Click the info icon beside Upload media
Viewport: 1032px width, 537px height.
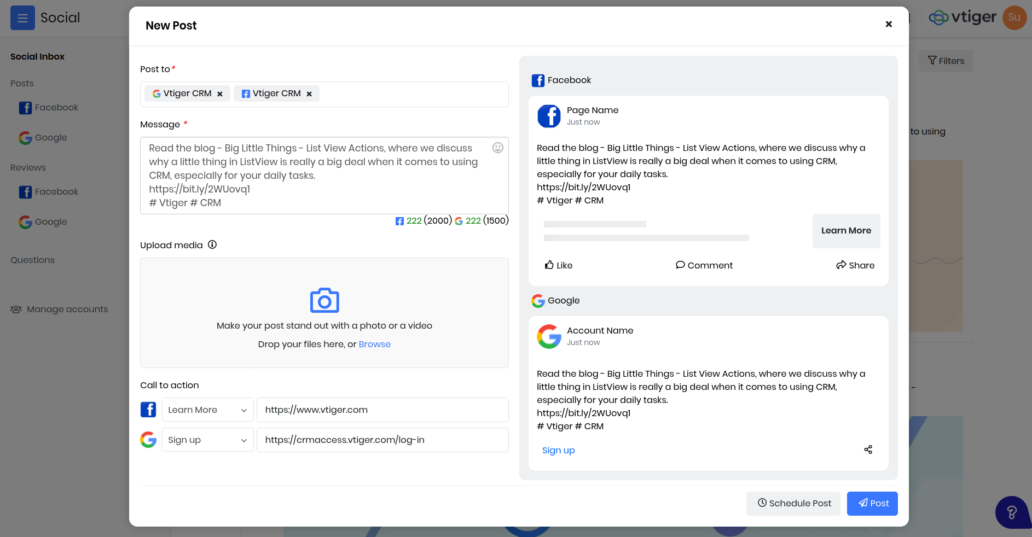(212, 244)
